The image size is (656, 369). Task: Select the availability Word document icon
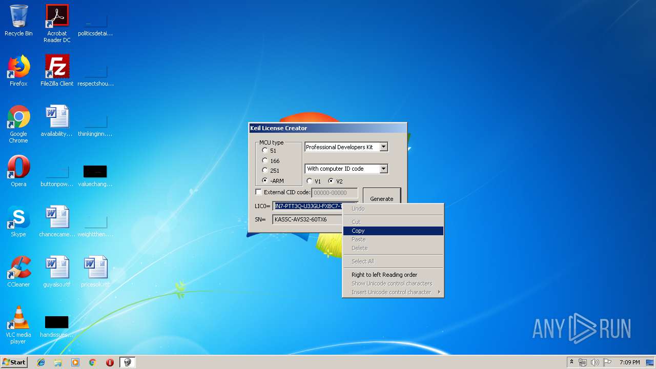click(57, 121)
